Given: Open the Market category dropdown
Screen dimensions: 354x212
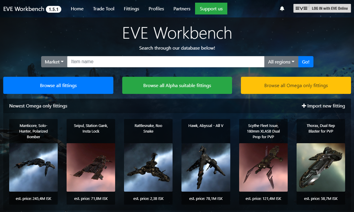Looking at the screenshot, I should [x=54, y=62].
